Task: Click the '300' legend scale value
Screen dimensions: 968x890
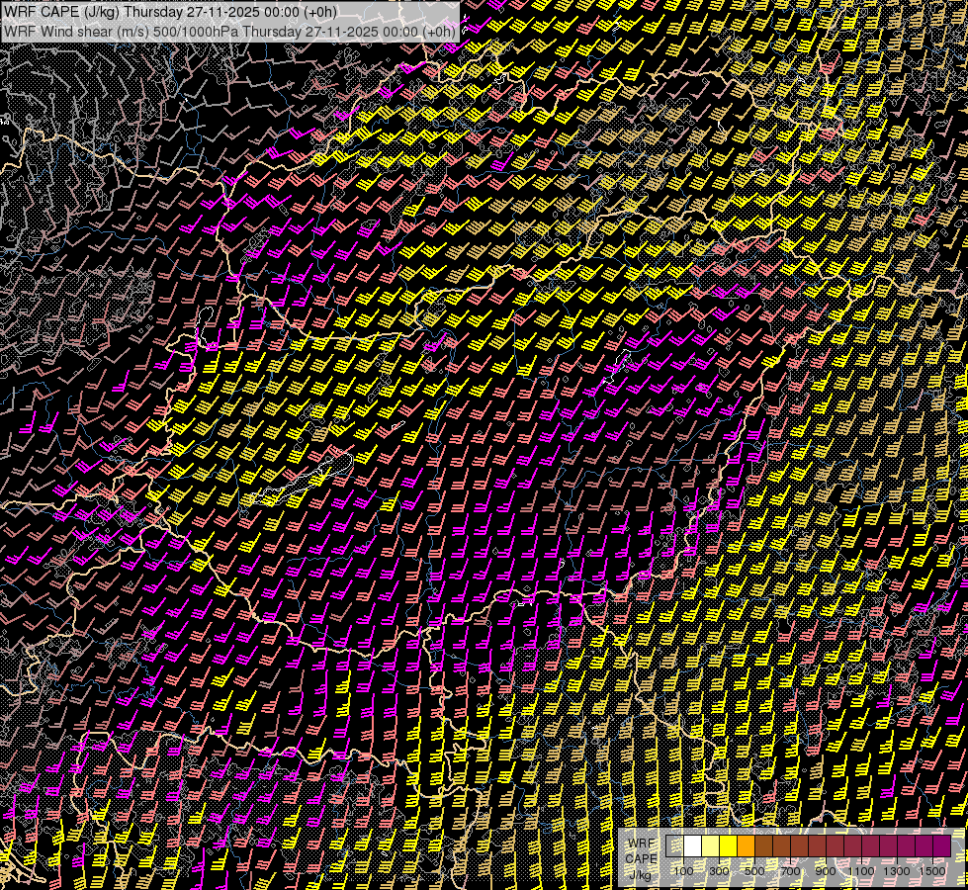Action: click(719, 871)
